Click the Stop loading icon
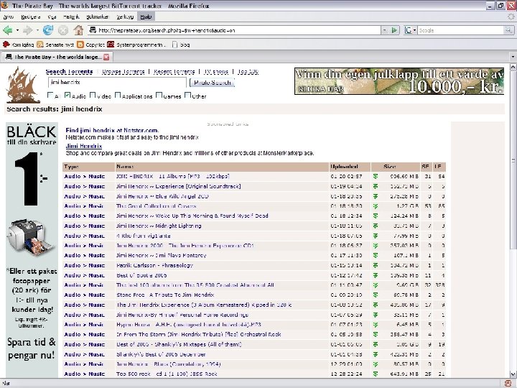The image size is (517, 388). coord(63,30)
